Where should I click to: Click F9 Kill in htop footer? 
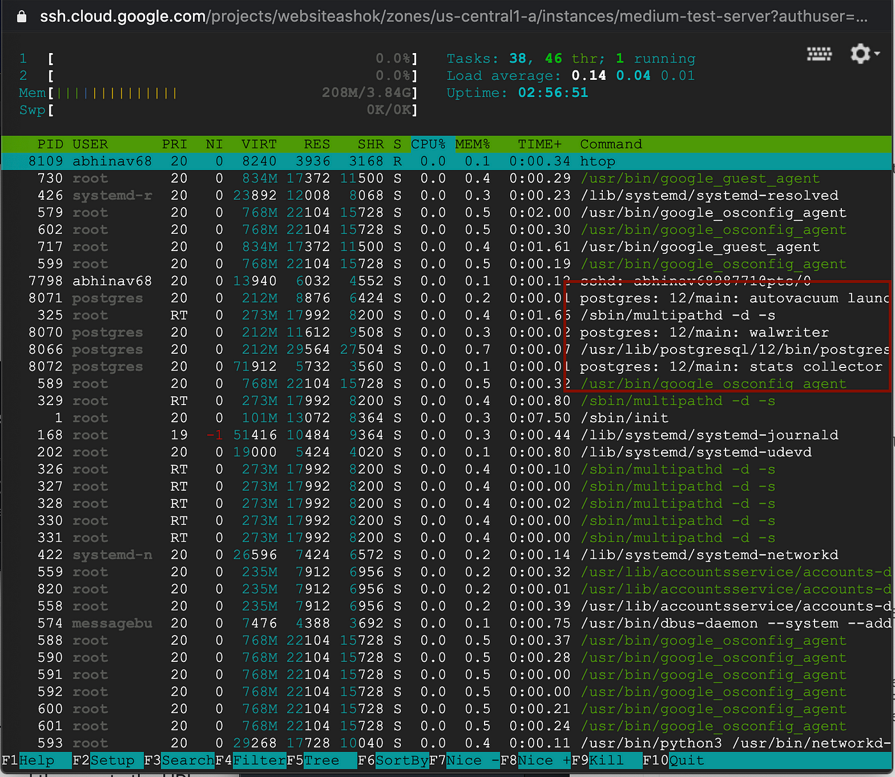coord(607,760)
